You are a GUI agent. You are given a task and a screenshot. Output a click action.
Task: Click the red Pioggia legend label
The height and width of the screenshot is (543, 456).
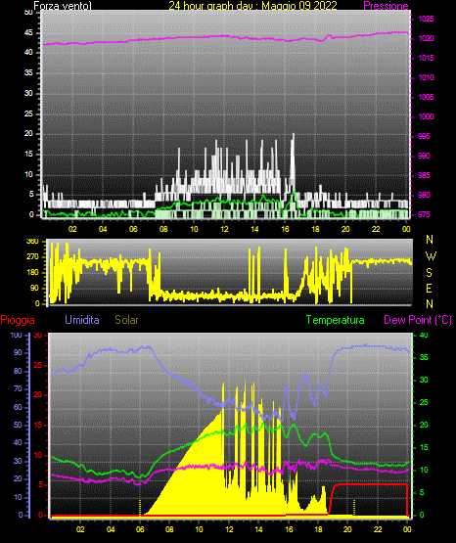click(x=18, y=320)
